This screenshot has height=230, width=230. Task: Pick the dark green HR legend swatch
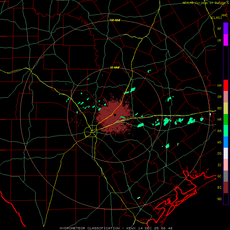226,120
